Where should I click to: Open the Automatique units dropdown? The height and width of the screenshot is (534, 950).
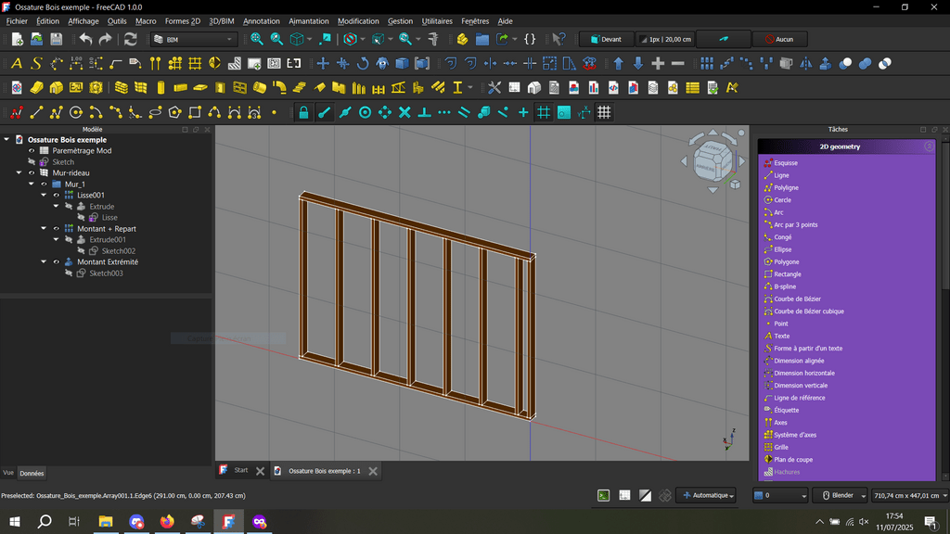(706, 495)
